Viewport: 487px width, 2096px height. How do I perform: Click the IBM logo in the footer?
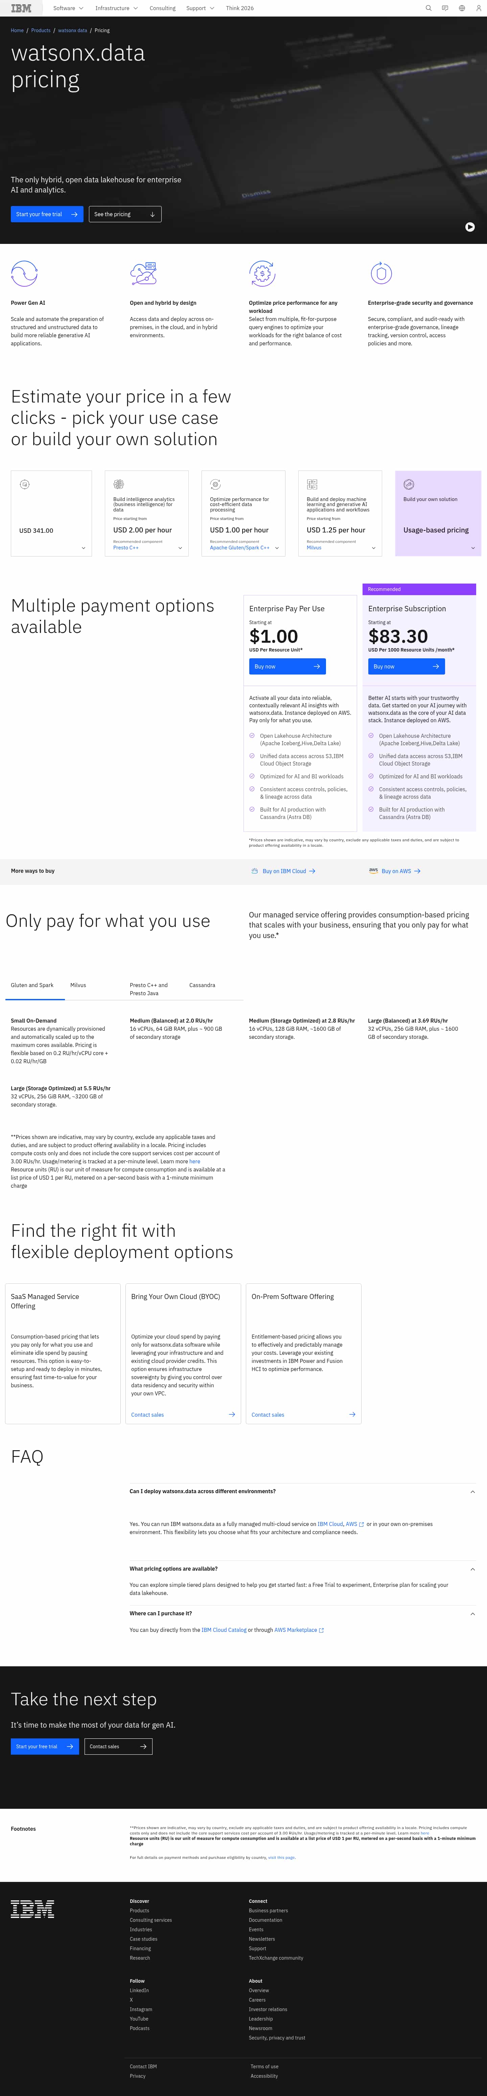tap(32, 1909)
